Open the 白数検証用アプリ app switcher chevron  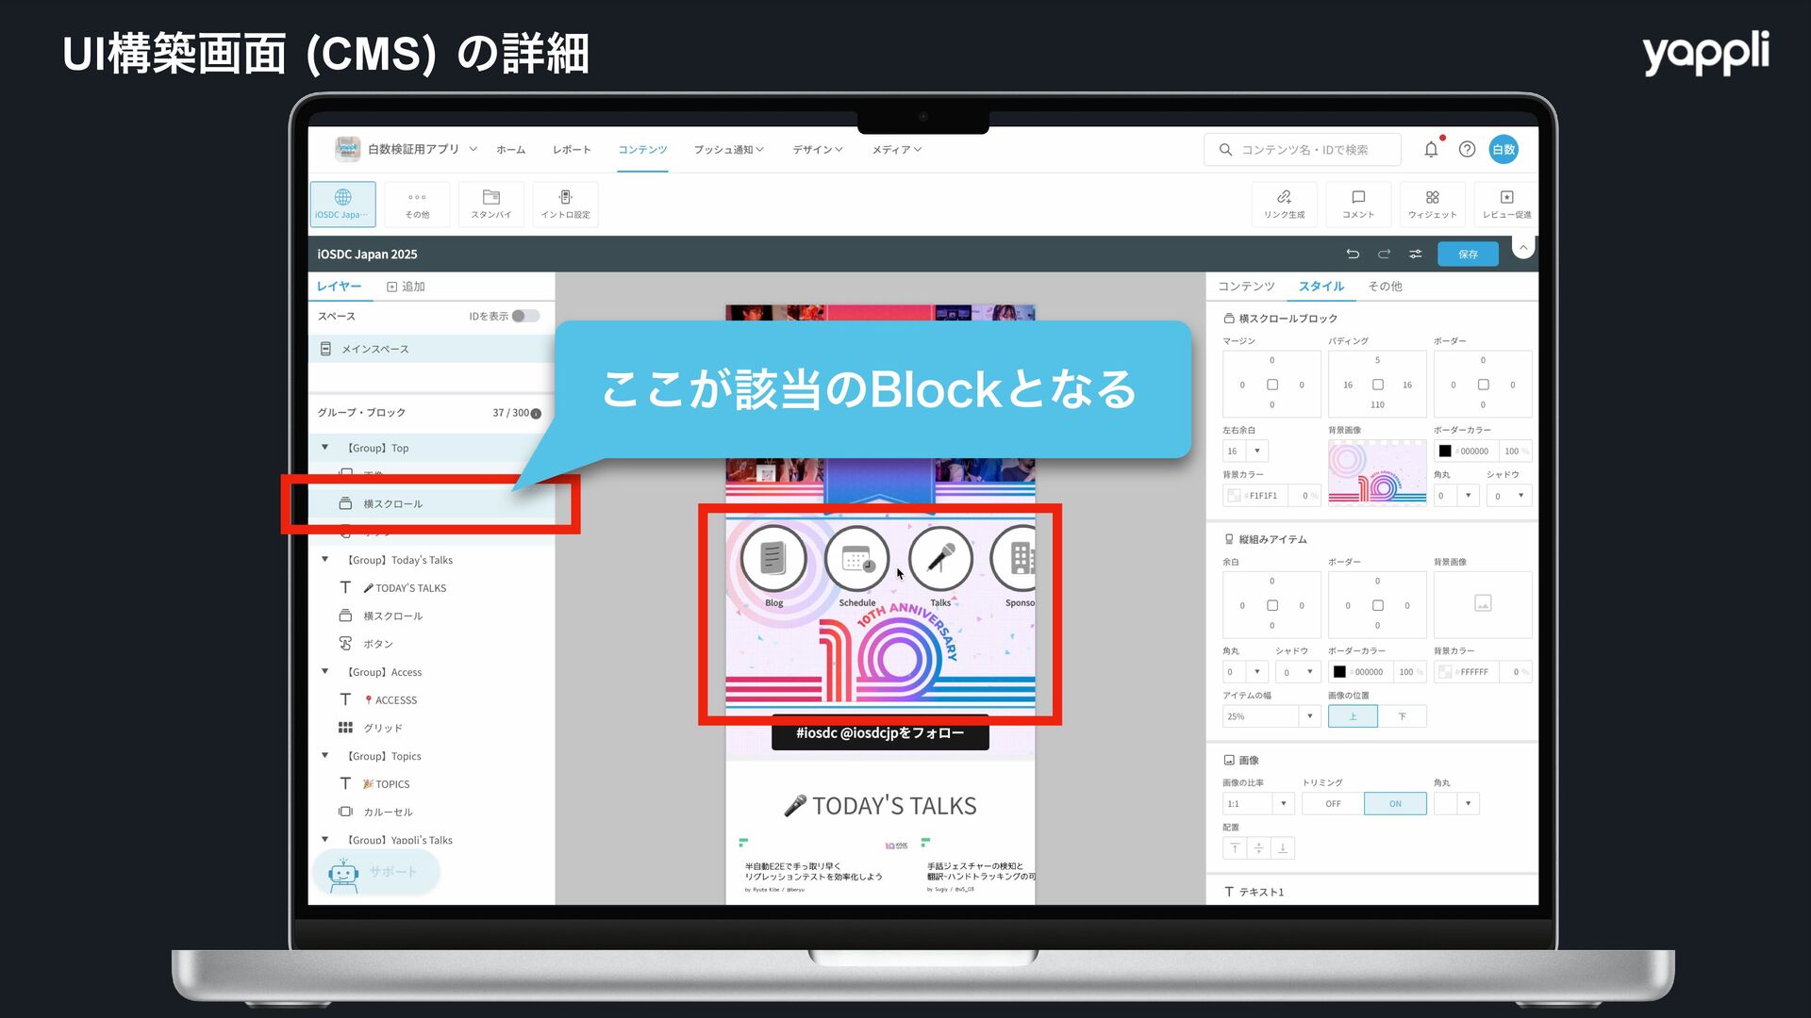click(474, 149)
